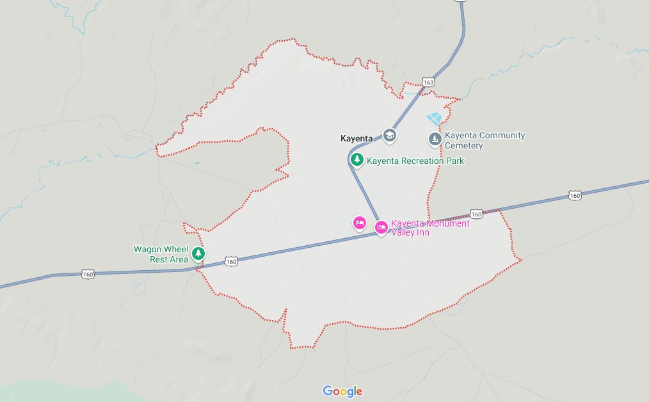
Task: Open the Kayenta Community Cemetery marker icon
Action: [x=435, y=140]
